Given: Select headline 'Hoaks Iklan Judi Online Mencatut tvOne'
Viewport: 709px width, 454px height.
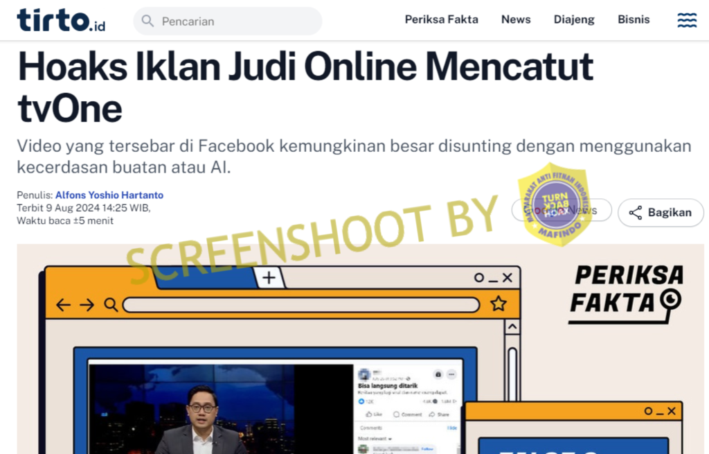Looking at the screenshot, I should [305, 87].
